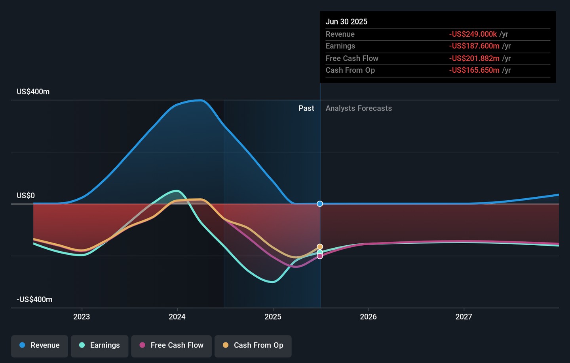Screen dimensions: 570x363
Task: Click the blue Revenue legend dot
Action: [x=23, y=345]
